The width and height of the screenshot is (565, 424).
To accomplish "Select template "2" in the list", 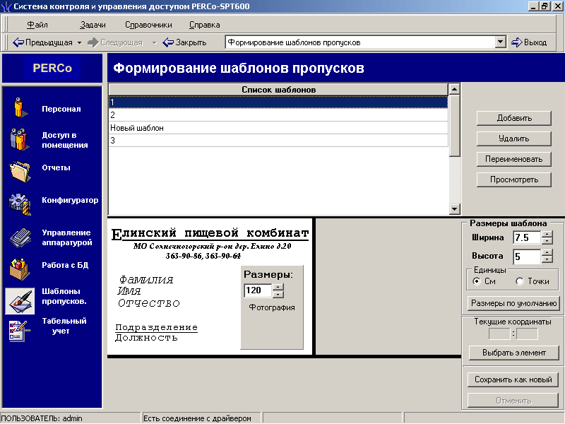I will click(278, 115).
